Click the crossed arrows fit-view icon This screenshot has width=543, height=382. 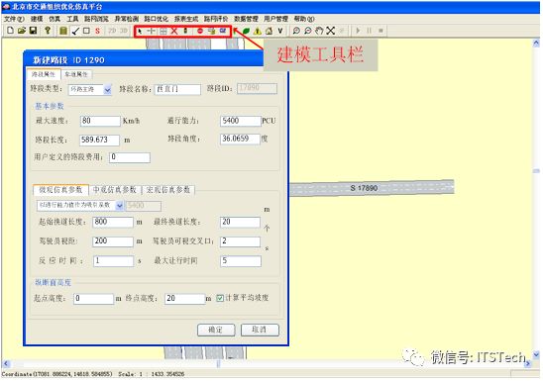tap(331, 31)
